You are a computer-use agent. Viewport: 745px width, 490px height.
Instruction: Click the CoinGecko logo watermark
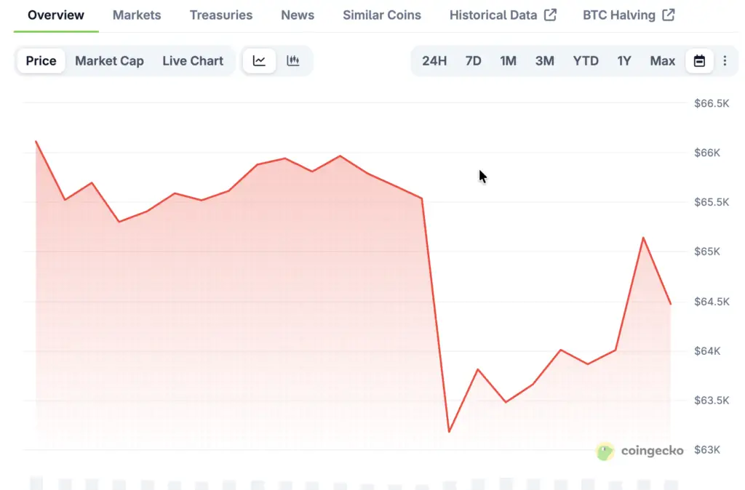click(640, 451)
